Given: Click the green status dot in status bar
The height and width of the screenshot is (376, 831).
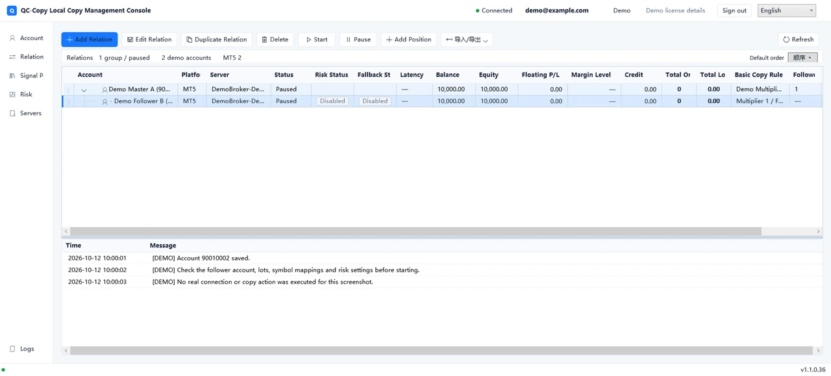Looking at the screenshot, I should tap(3, 370).
